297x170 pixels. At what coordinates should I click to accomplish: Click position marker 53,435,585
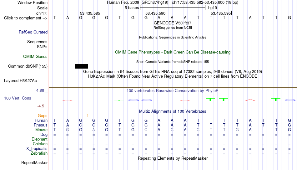click(x=90, y=13)
